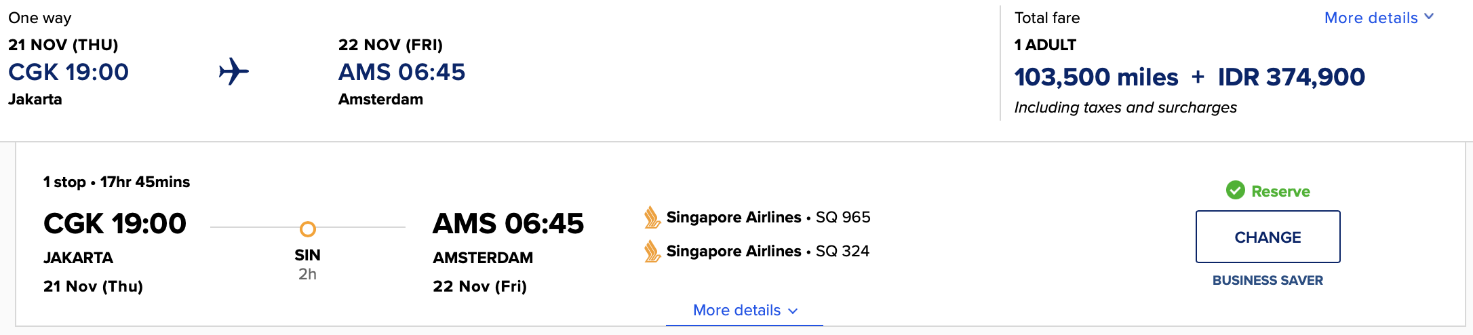Expand More details below the flight segment
Viewport: 1473px width, 335px height.
click(x=745, y=310)
